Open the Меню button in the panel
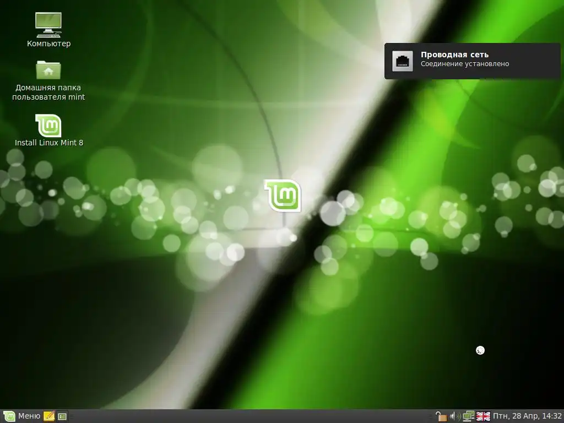This screenshot has height=423, width=564. (x=22, y=416)
